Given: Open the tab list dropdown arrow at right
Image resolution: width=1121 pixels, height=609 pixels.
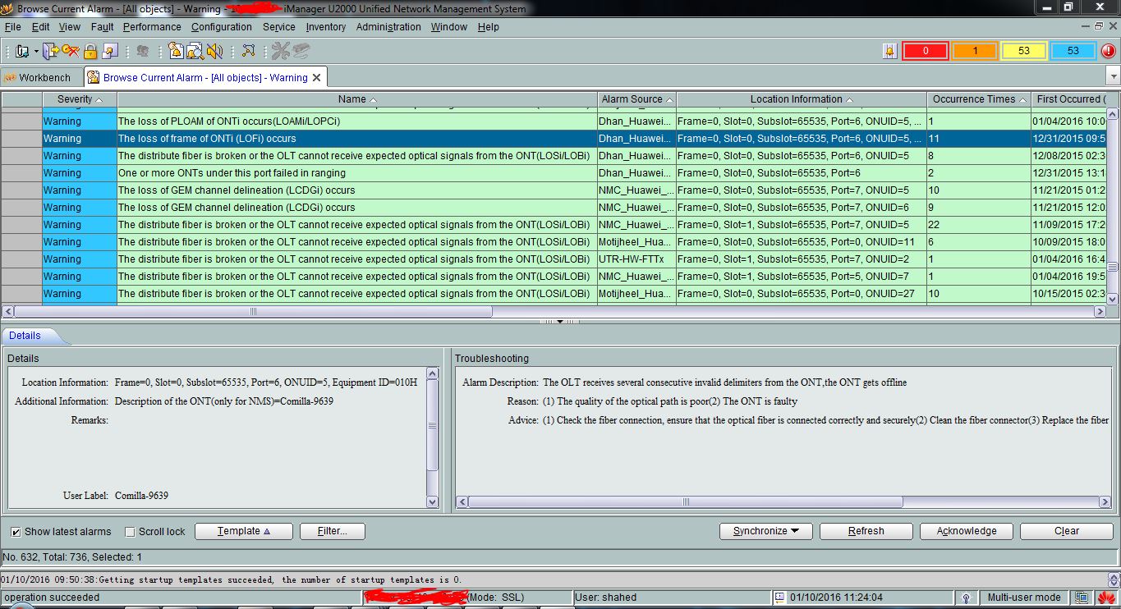Looking at the screenshot, I should pyautogui.click(x=1114, y=77).
